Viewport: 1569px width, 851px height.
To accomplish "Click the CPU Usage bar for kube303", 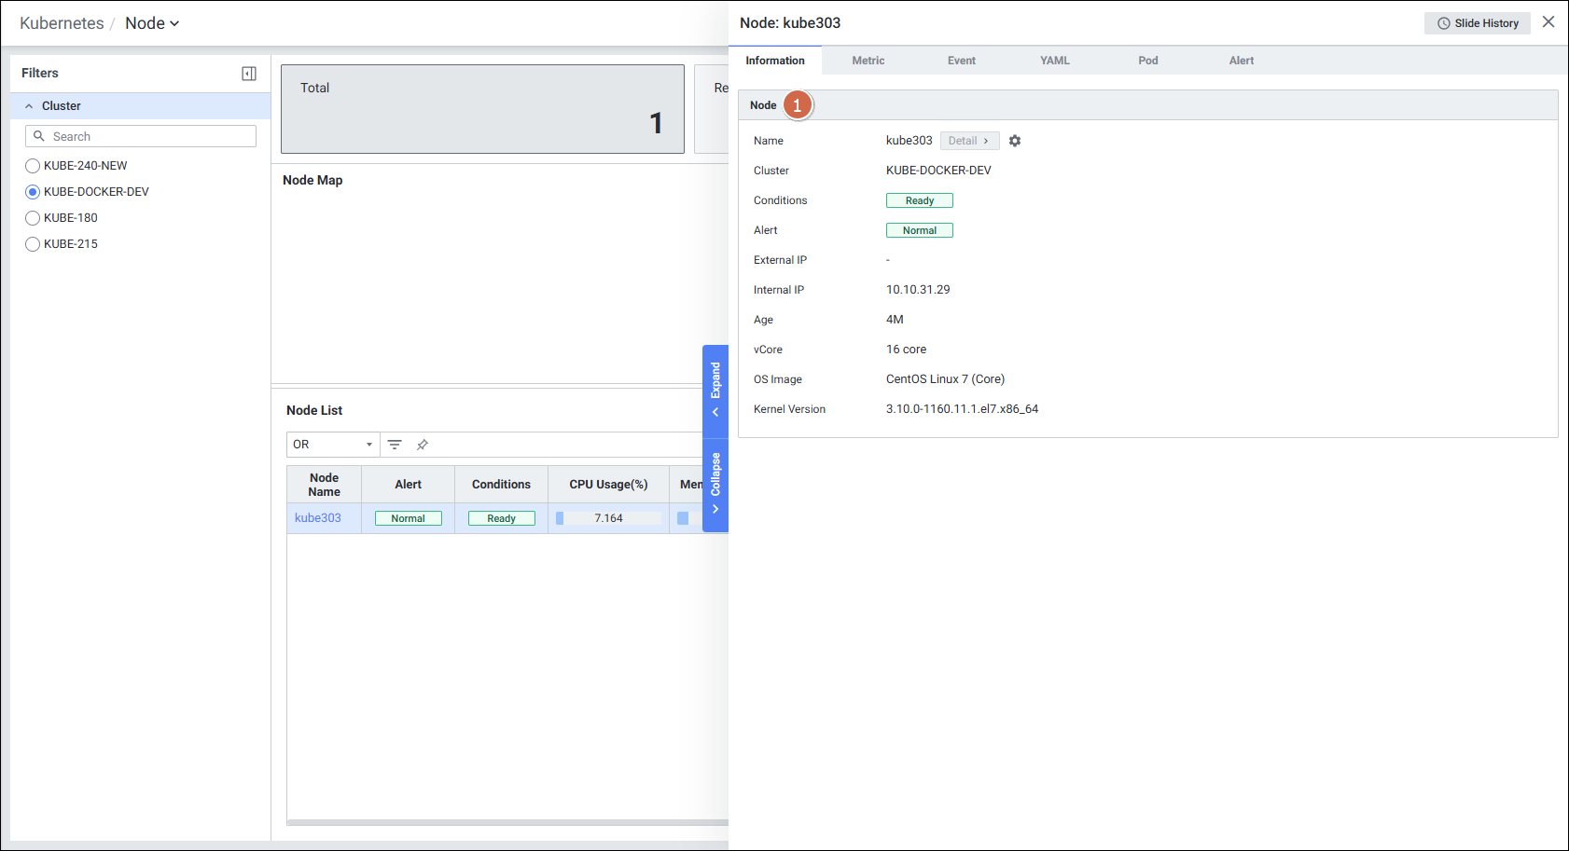I will (x=608, y=518).
